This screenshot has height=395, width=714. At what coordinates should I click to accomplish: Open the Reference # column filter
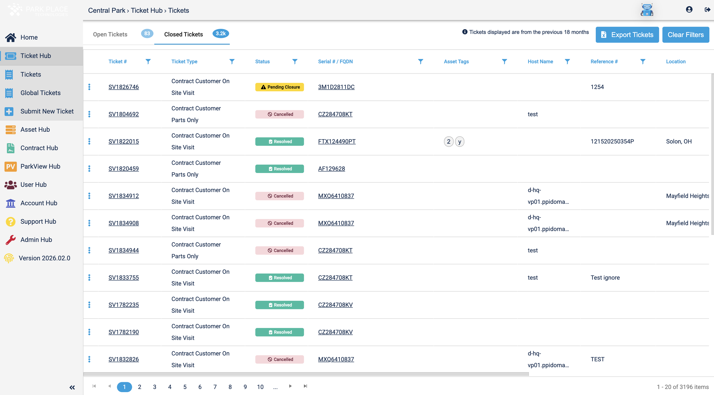click(643, 62)
